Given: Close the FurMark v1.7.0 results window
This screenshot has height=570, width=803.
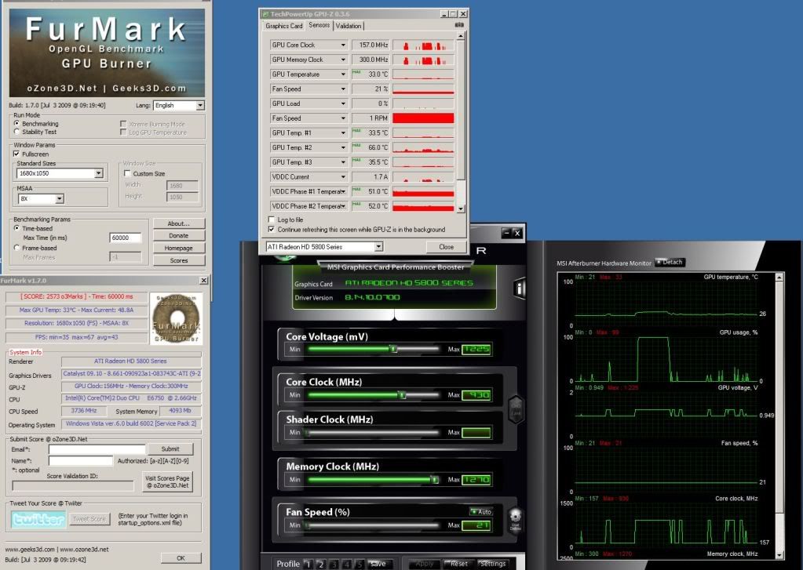Looking at the screenshot, I should pos(203,281).
